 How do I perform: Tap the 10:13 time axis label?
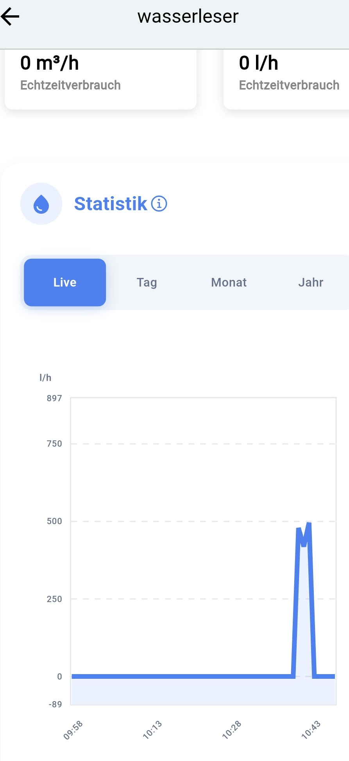click(152, 730)
